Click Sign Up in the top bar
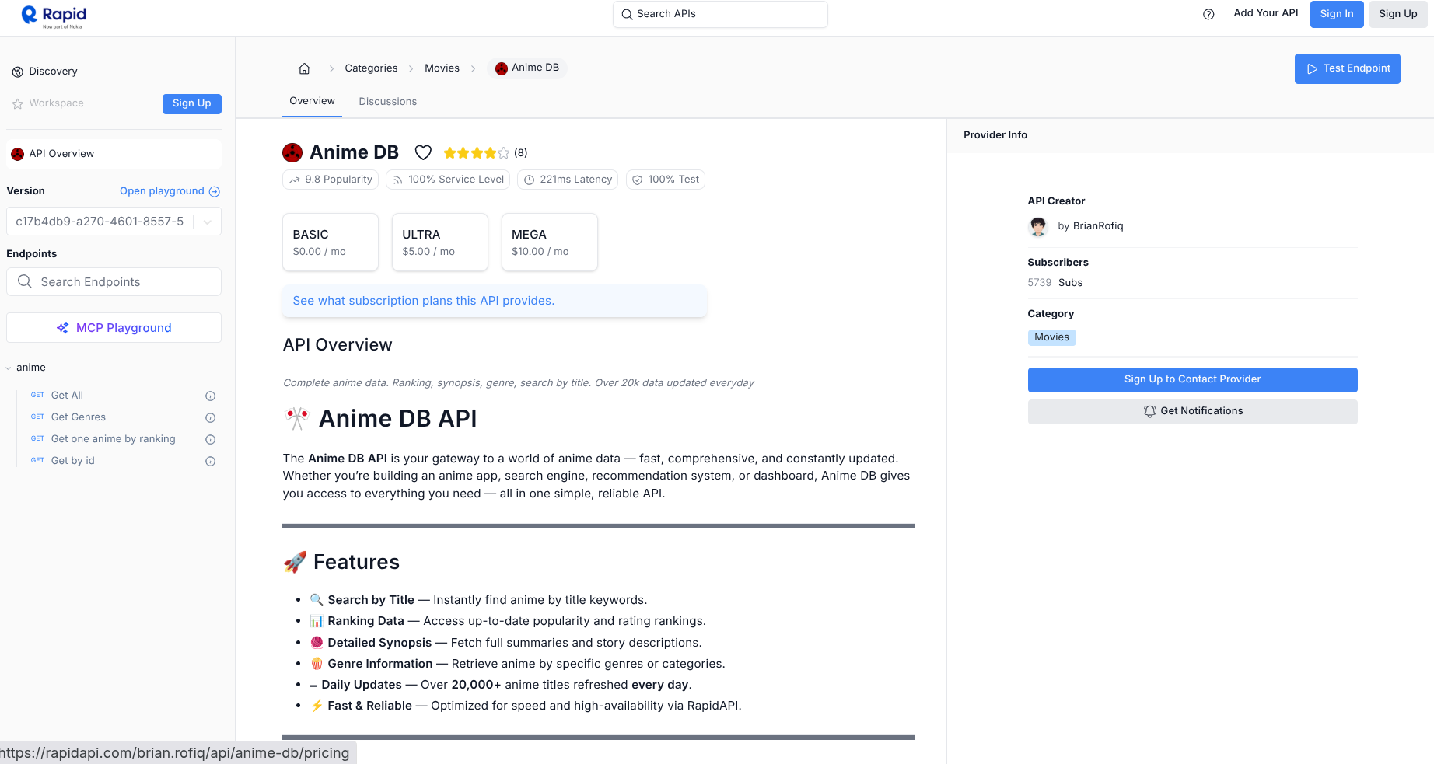 [1398, 14]
